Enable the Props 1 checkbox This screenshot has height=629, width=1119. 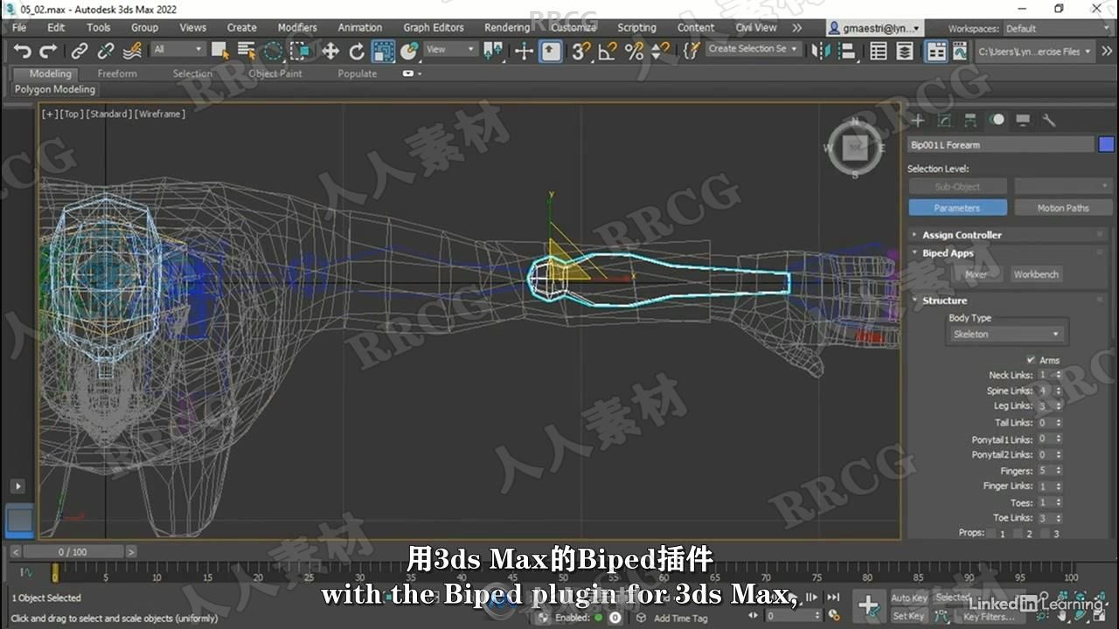click(990, 533)
